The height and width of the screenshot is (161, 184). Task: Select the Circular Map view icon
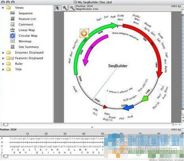pyautogui.click(x=12, y=36)
